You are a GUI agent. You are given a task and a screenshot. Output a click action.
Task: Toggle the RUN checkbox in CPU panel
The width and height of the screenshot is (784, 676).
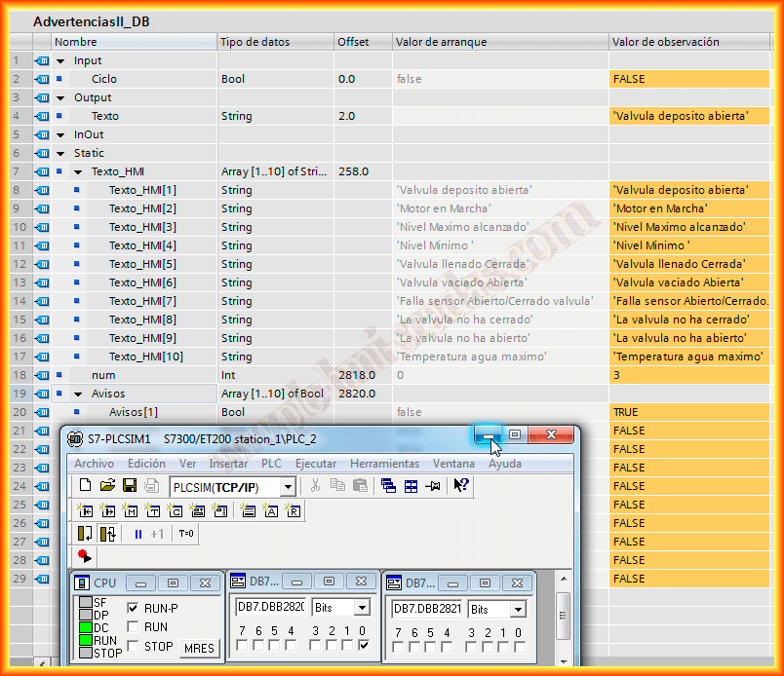[134, 627]
